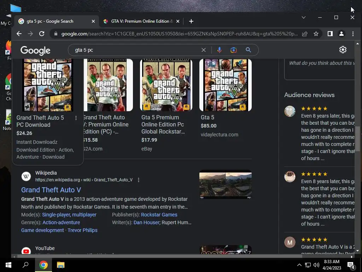Image resolution: width=362 pixels, height=272 pixels.
Task: Open the Chrome profile menu
Action: tap(341, 34)
